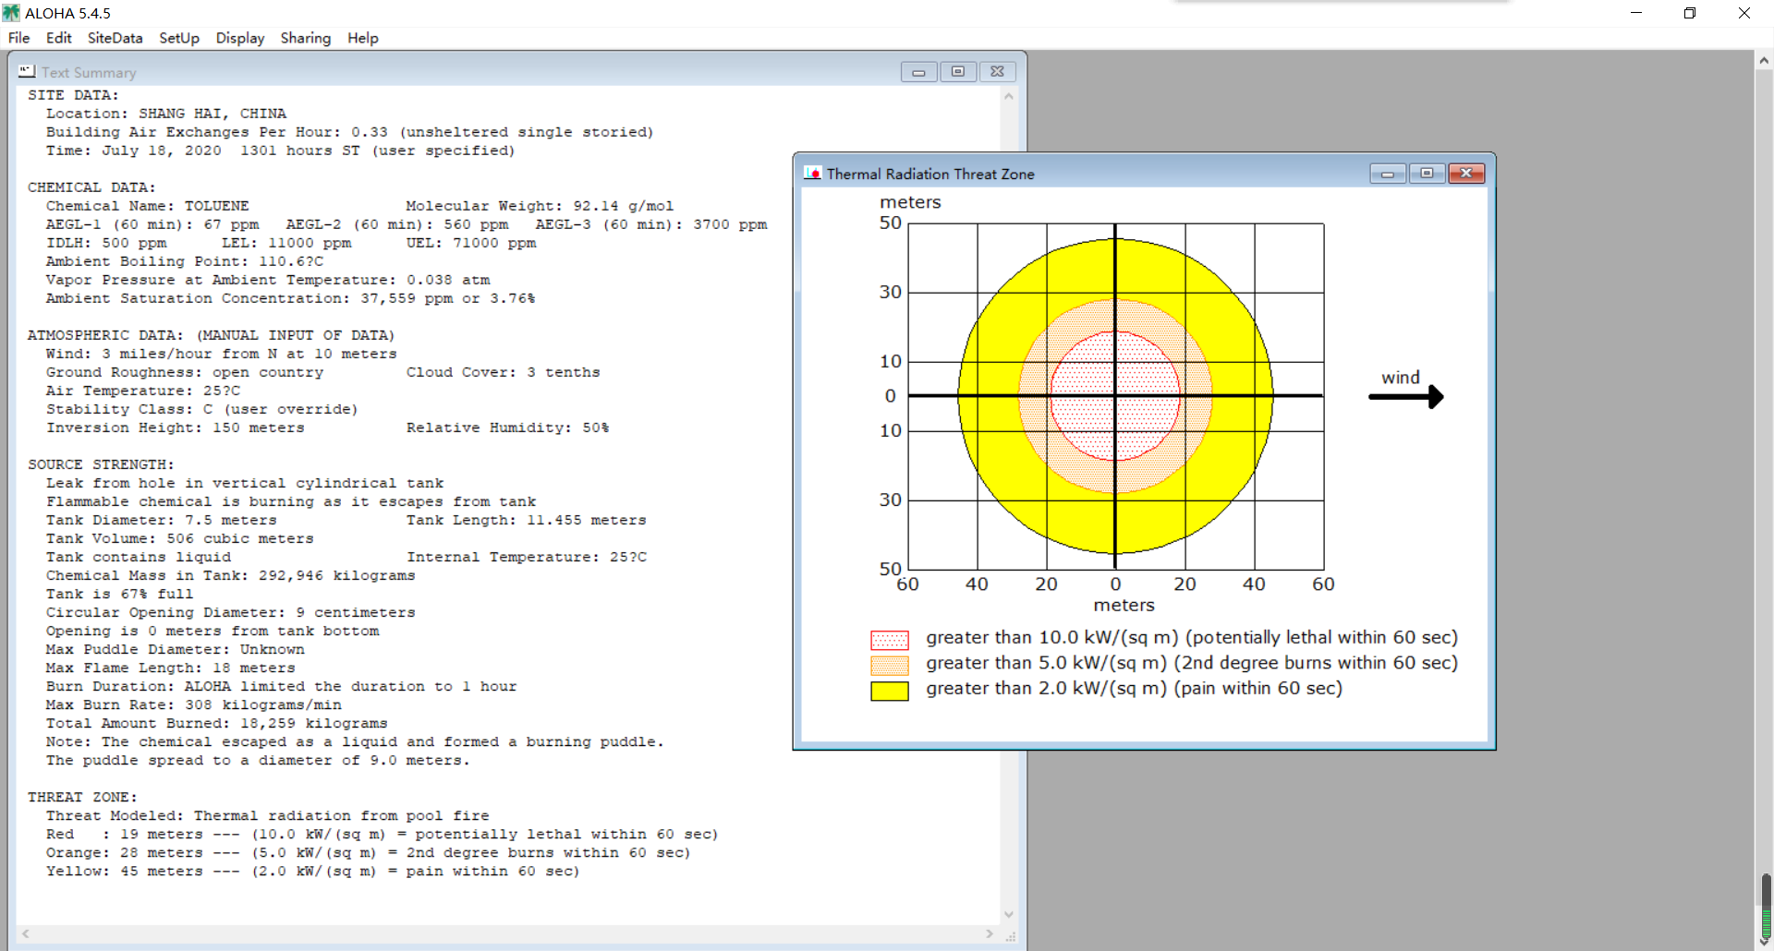
Task: Click Text Summary horizontal scroll left arrow
Action: click(26, 934)
